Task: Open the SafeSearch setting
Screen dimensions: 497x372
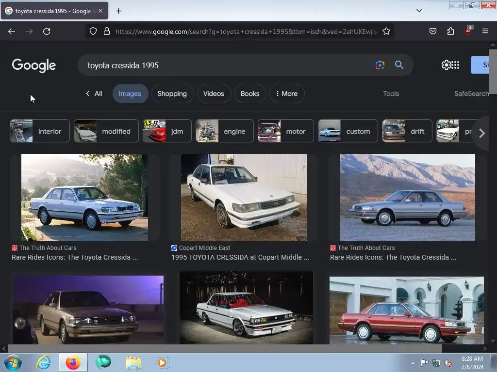Action: [471, 93]
